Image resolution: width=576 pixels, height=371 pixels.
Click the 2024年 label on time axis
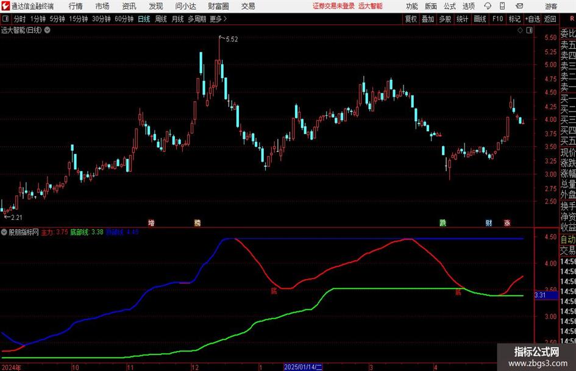(12, 367)
